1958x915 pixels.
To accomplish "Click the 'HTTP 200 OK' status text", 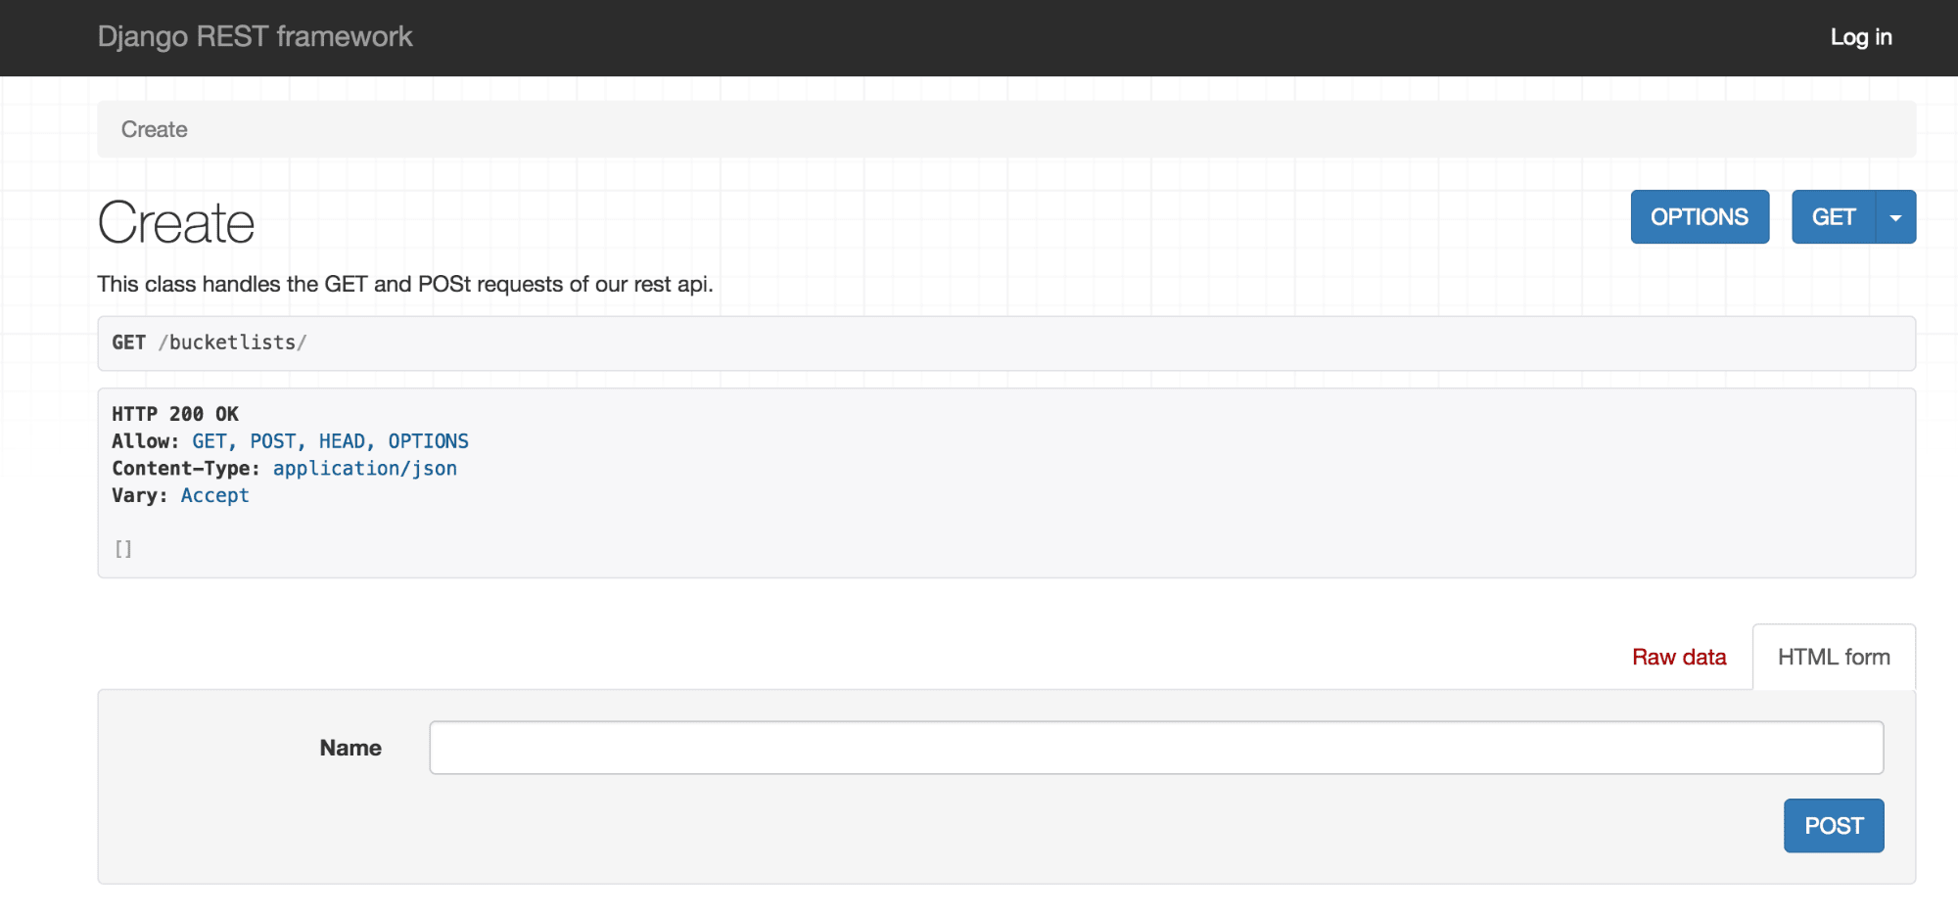I will [175, 414].
